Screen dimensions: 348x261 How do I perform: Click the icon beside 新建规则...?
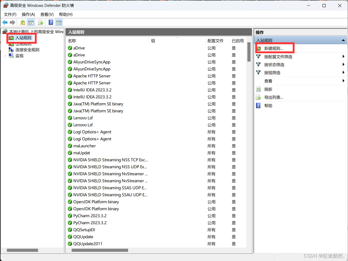click(x=259, y=49)
